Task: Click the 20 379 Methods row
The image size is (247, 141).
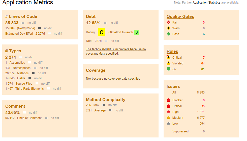Action: pyautogui.click(x=26, y=73)
